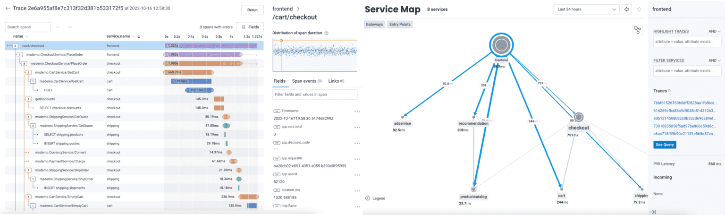This screenshot has width=725, height=215.
Task: Open the Timestamp field options menu
Action: coord(357,112)
